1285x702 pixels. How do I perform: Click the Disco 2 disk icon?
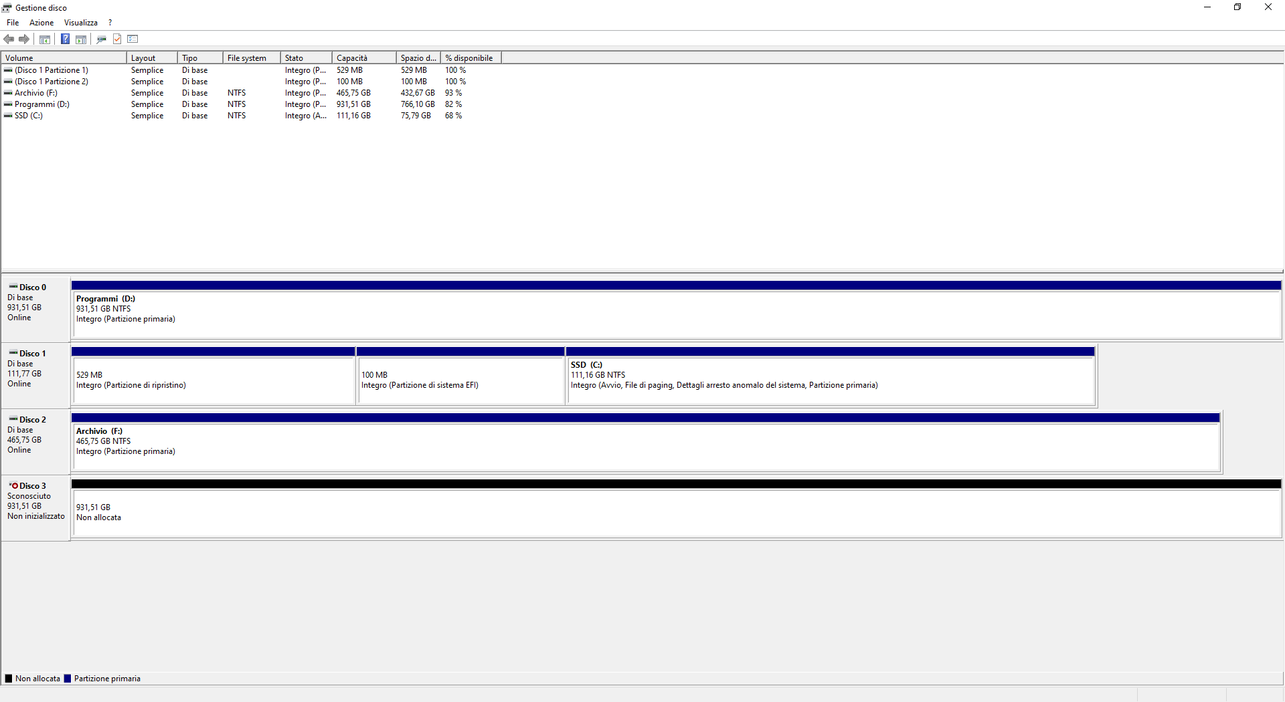click(13, 419)
